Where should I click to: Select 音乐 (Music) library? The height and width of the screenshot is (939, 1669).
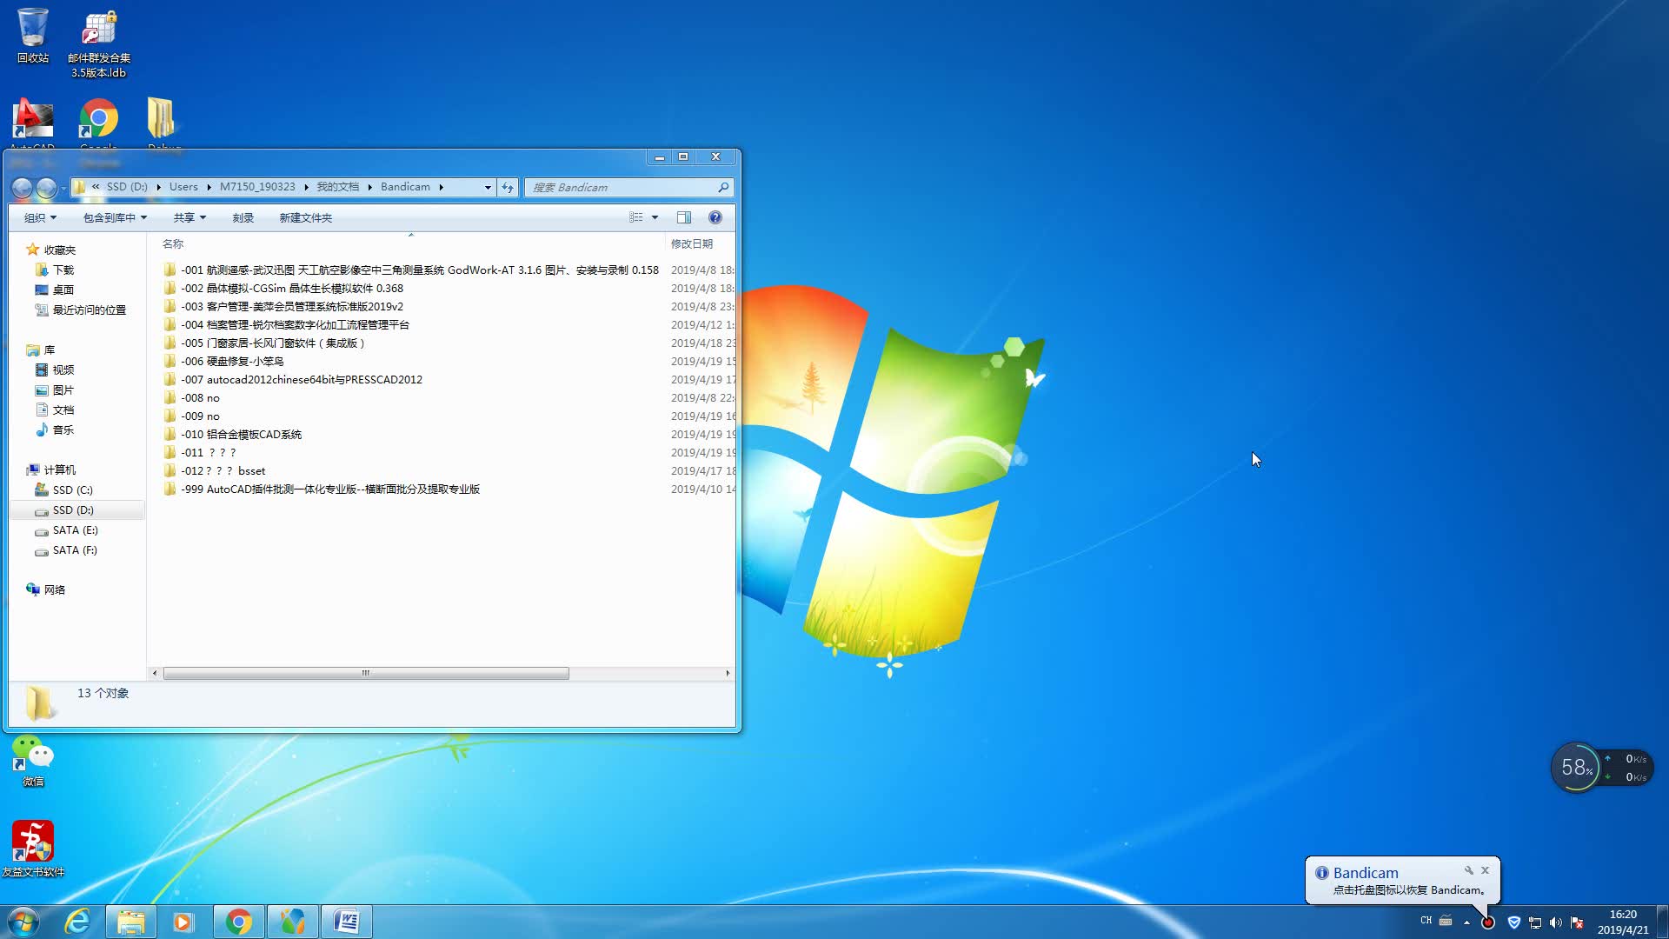point(55,430)
